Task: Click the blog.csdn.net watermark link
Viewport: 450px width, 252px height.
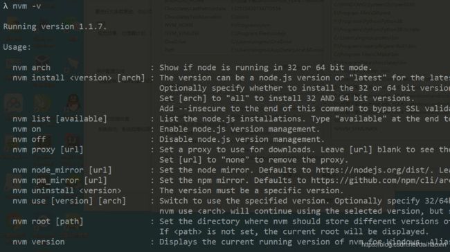Action: click(404, 245)
